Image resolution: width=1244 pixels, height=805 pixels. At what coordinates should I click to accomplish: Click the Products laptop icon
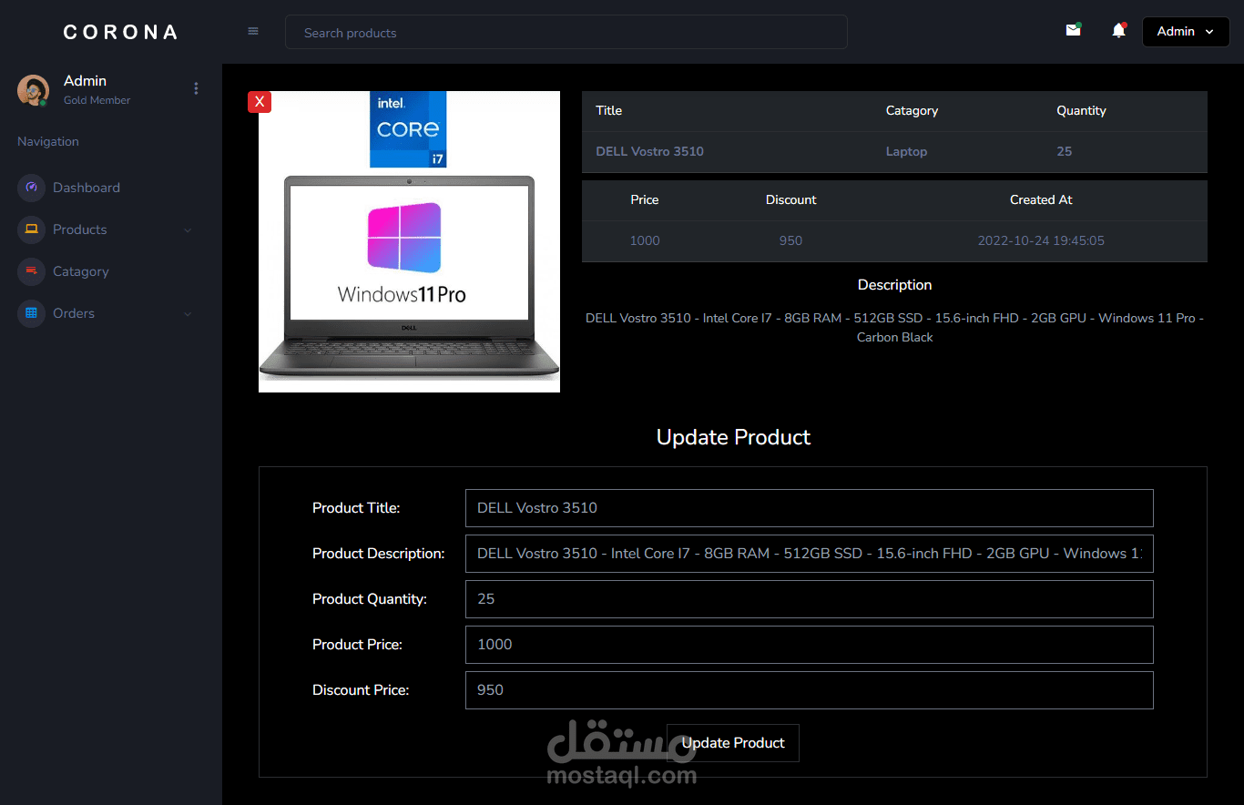pyautogui.click(x=31, y=229)
